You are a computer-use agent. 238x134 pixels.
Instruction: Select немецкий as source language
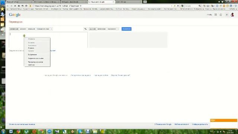31,29
